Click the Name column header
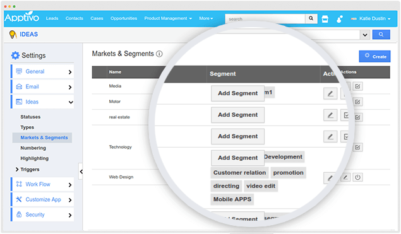 point(115,72)
